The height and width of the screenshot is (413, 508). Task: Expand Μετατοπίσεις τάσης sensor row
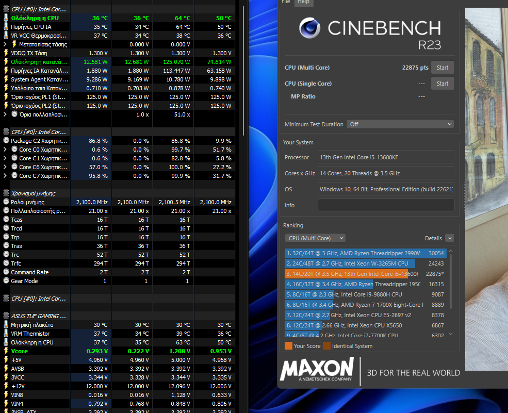[5, 44]
